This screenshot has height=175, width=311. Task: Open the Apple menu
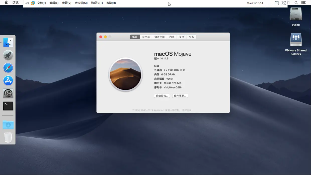click(6, 3)
